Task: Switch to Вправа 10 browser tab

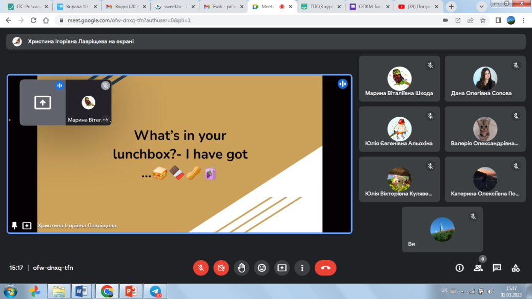Action: (x=77, y=7)
